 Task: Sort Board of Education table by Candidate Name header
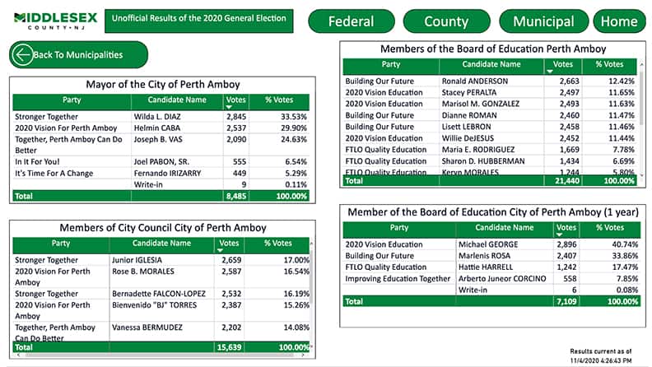(x=491, y=64)
